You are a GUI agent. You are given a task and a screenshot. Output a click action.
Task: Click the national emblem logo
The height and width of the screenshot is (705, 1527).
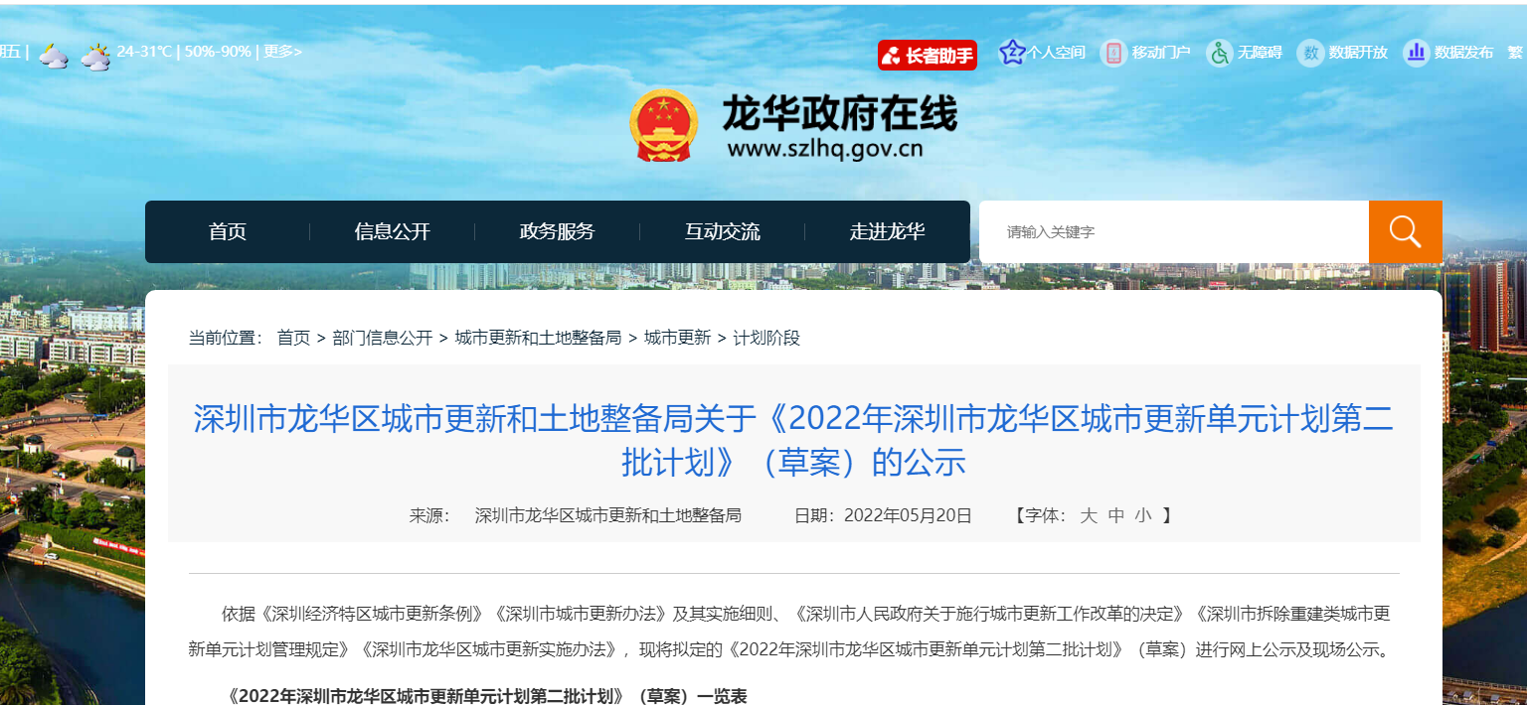coord(664,126)
